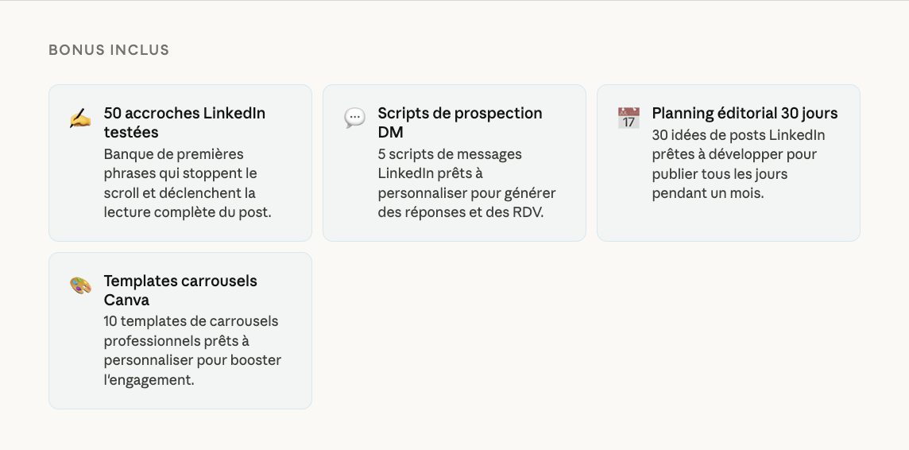Click the word "Canva" in the card title
Image resolution: width=909 pixels, height=450 pixels.
[x=126, y=300]
